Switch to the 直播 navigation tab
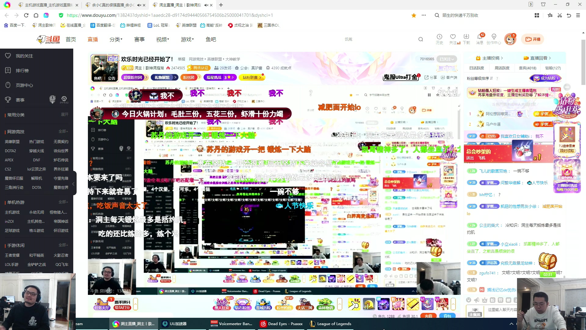 point(93,39)
